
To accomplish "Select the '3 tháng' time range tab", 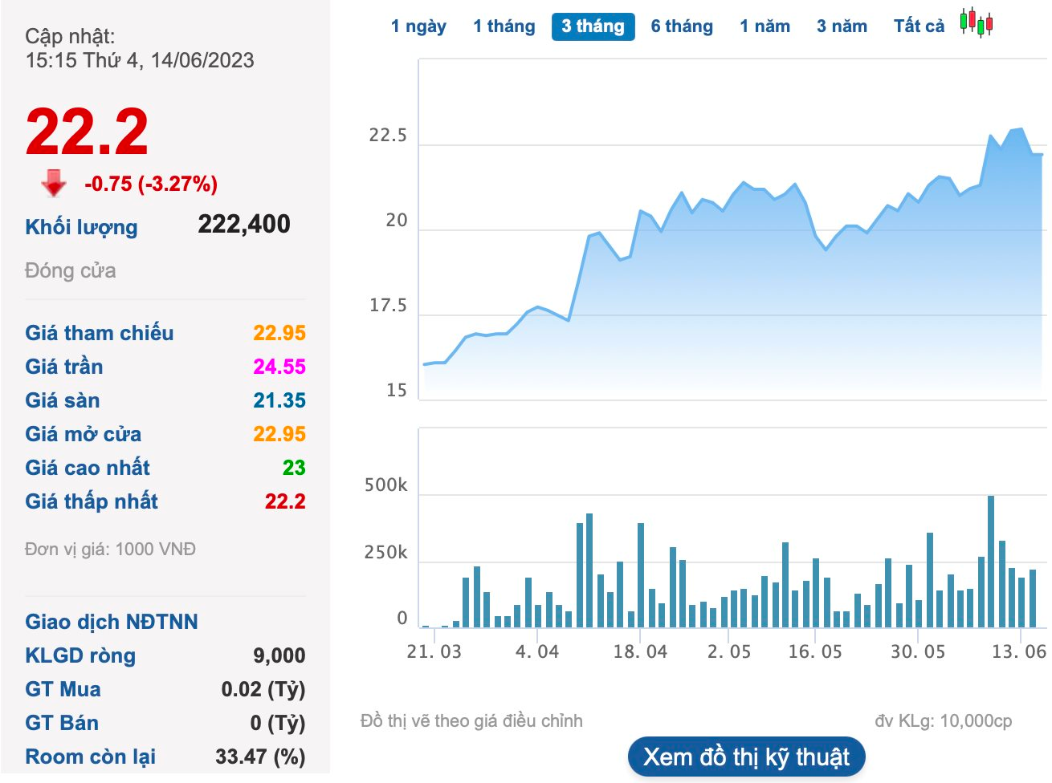I will click(593, 26).
